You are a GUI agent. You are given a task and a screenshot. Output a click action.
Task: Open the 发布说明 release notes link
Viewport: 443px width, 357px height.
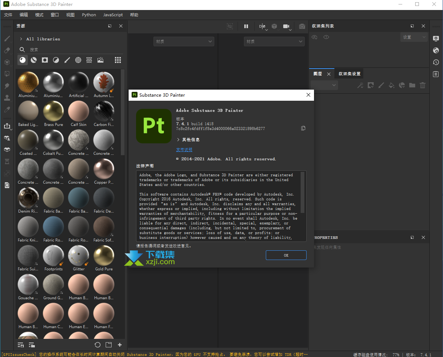[x=184, y=150]
